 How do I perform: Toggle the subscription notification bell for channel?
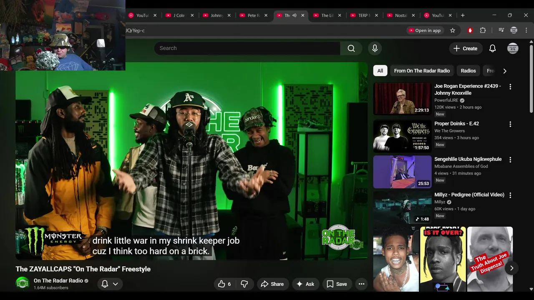105,284
